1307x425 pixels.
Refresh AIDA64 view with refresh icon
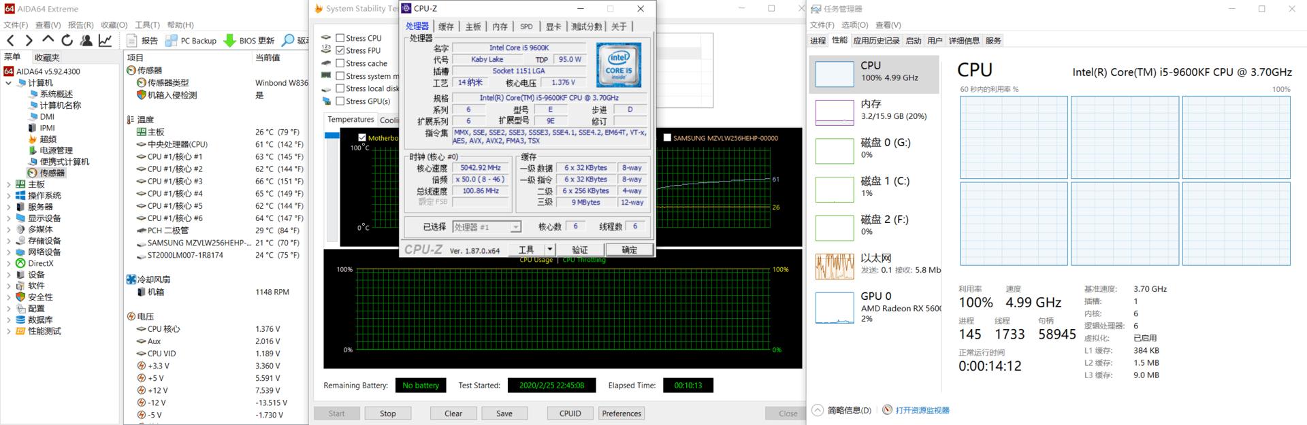click(x=67, y=41)
